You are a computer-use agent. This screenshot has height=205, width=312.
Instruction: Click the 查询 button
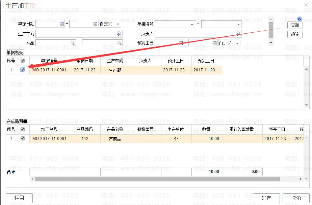click(295, 25)
